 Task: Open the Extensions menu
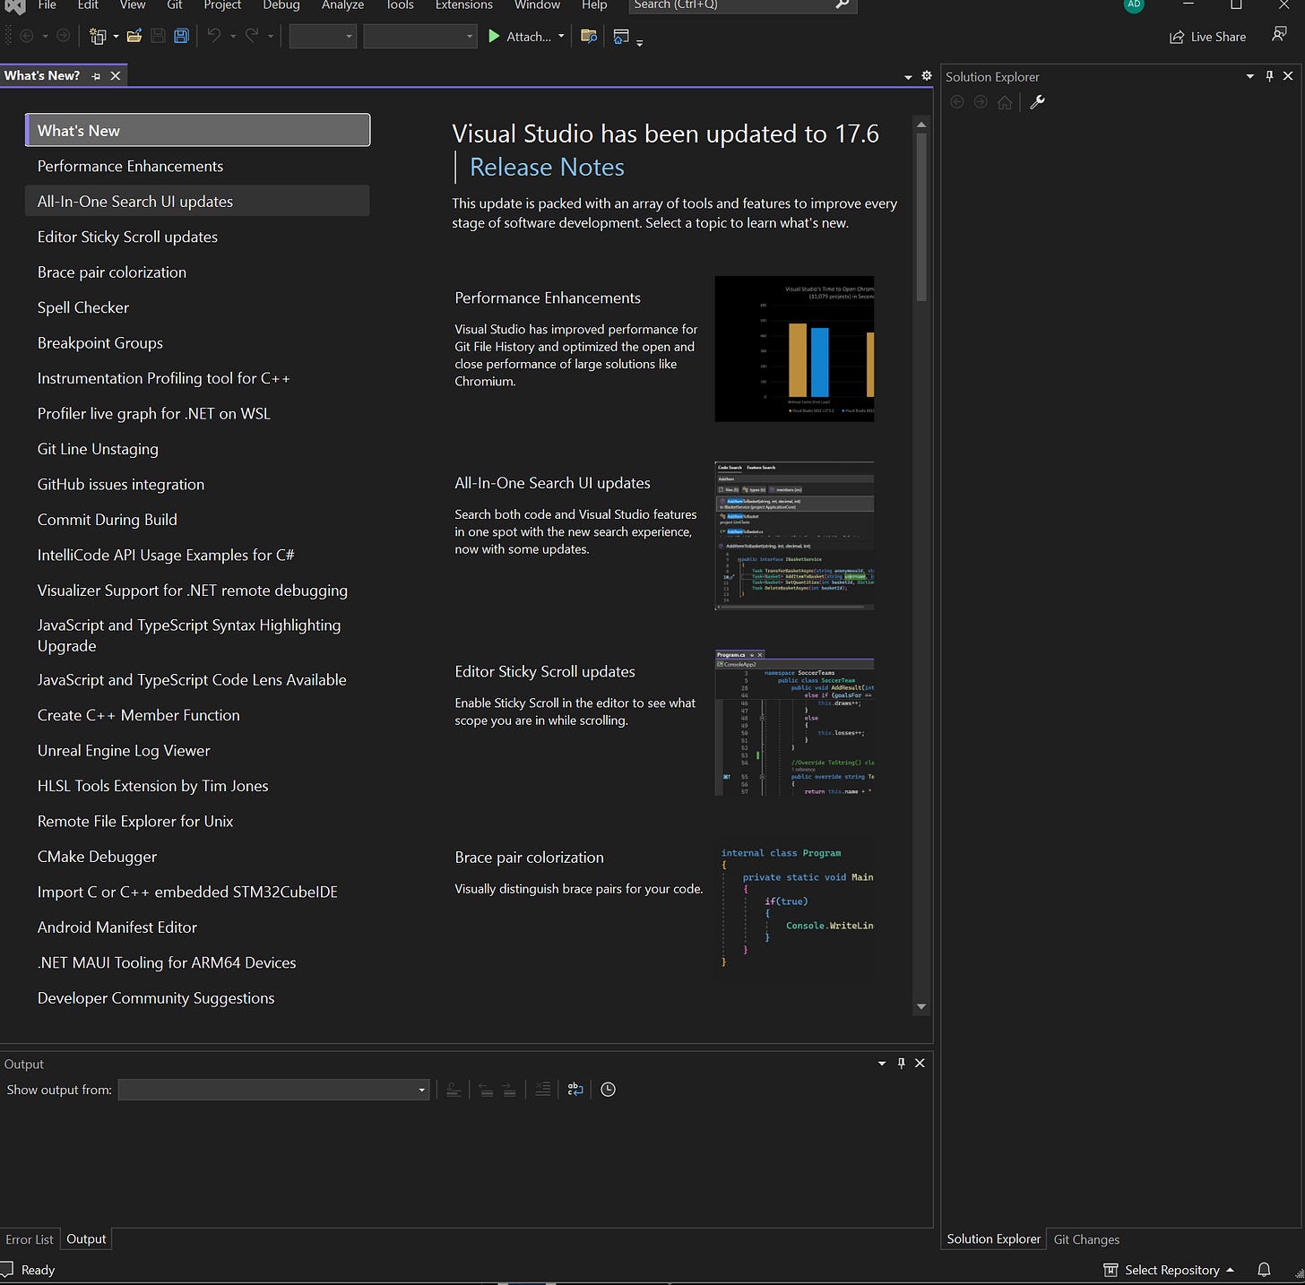464,4
